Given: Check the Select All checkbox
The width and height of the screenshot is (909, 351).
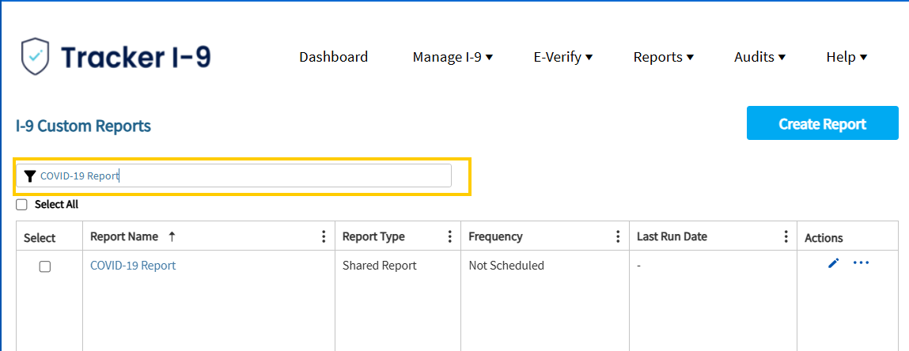Looking at the screenshot, I should [21, 205].
